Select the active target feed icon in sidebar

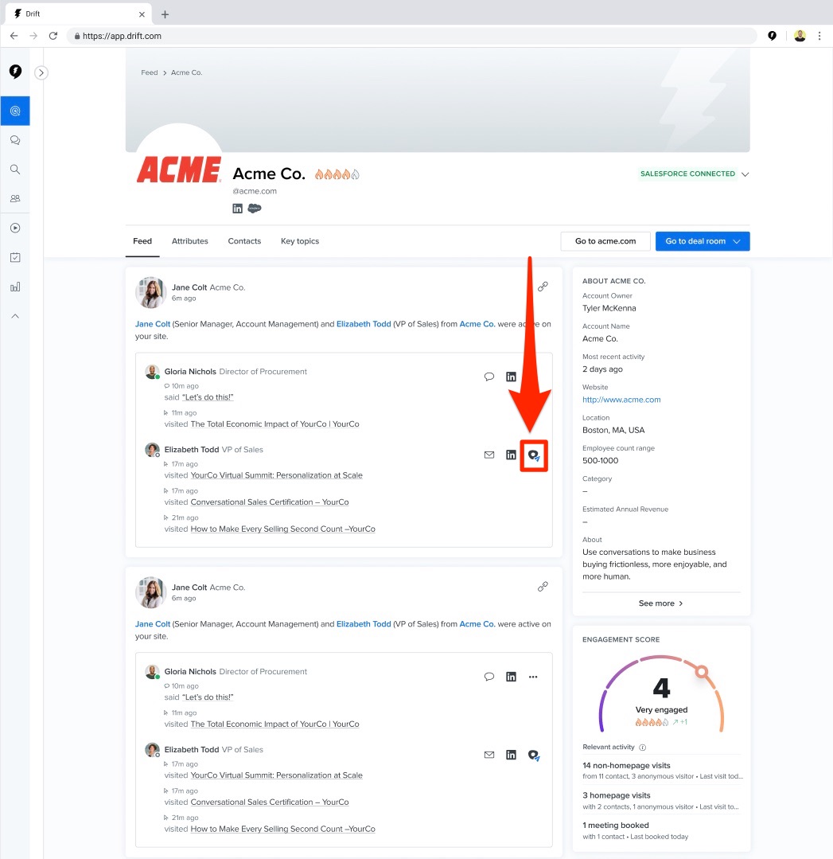pyautogui.click(x=15, y=111)
